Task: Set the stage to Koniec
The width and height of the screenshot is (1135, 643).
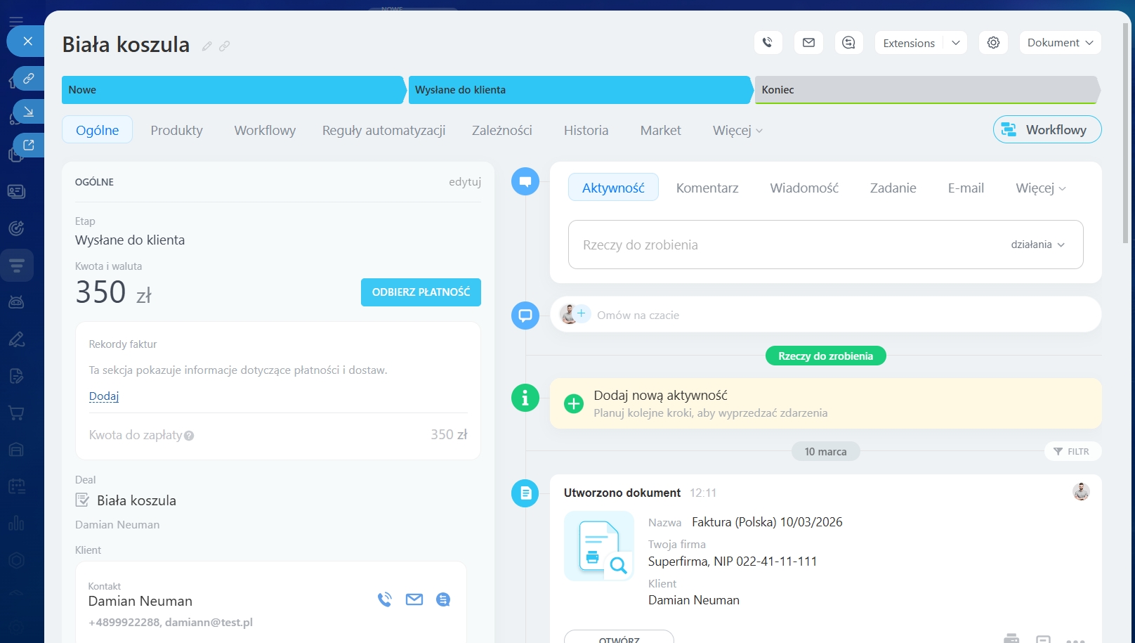Action: [x=925, y=90]
